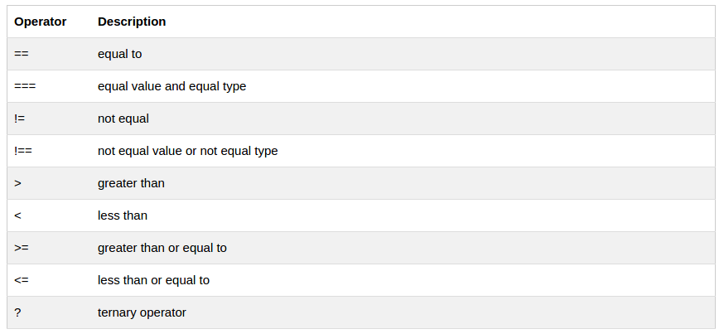Click the 'equal to' description text

[x=120, y=54]
